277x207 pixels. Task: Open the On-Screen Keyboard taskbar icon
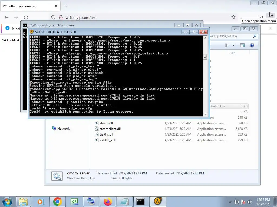click(91, 202)
